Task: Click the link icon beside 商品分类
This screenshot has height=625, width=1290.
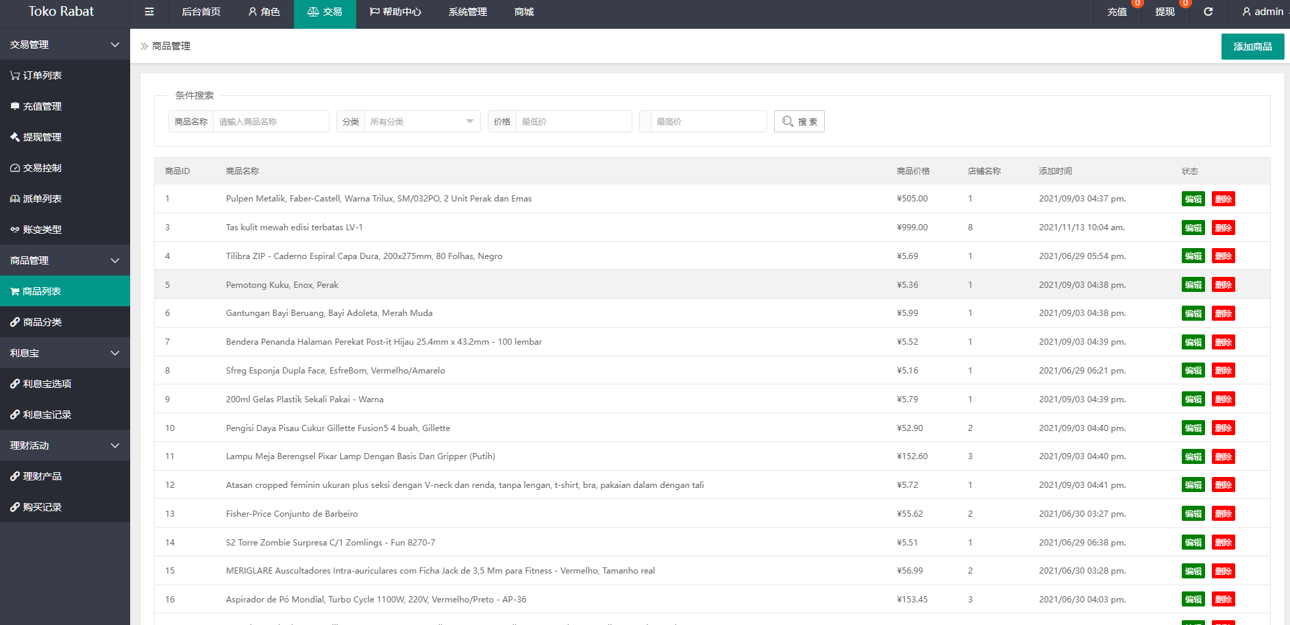Action: 14,322
